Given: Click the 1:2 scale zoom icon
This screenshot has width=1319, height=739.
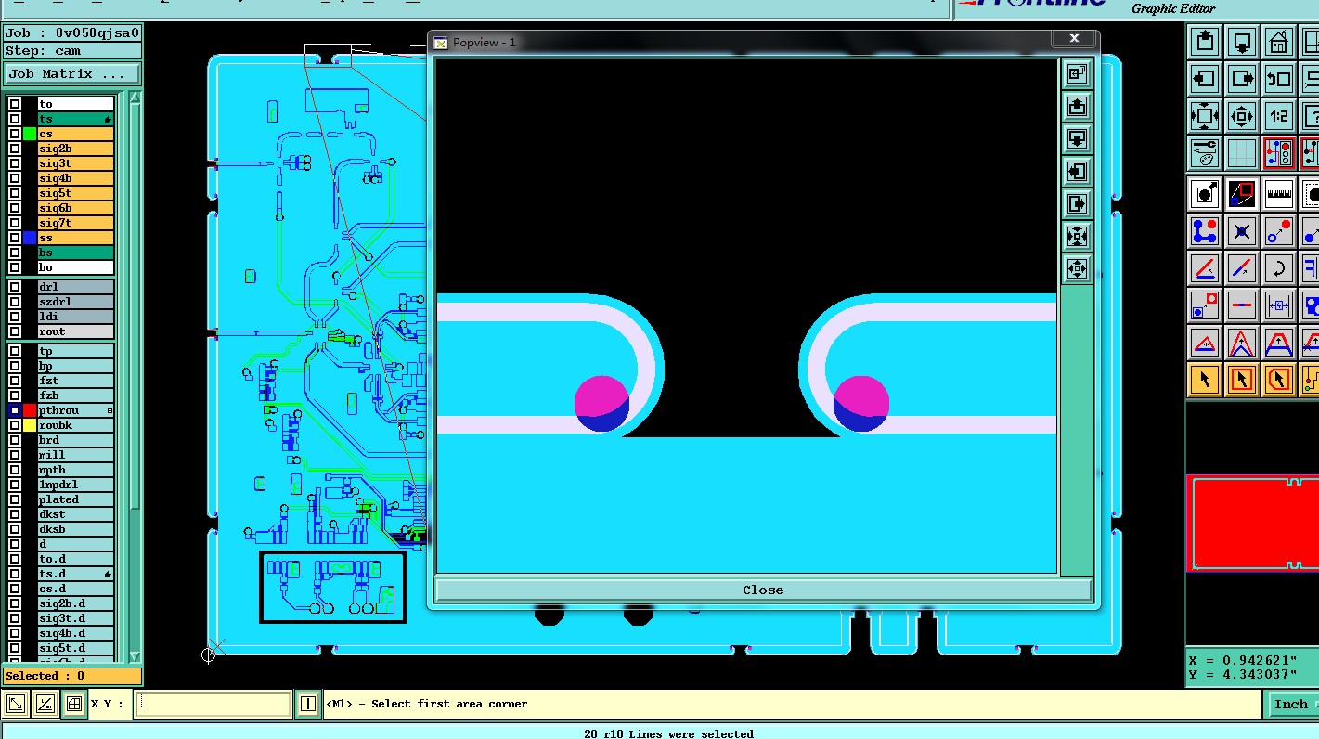Looking at the screenshot, I should 1279,116.
